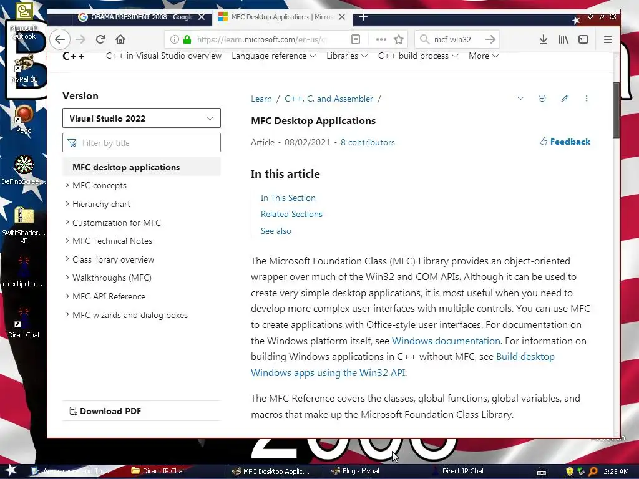Open Microsoft Outlook desktop icon
639x479 pixels.
[24, 21]
